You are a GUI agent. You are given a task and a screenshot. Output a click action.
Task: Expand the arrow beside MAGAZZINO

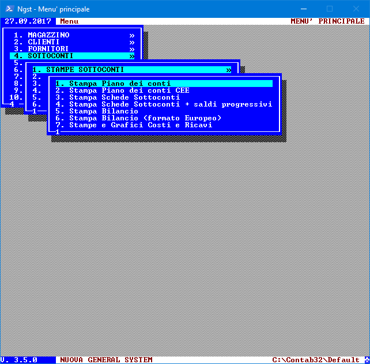(132, 35)
